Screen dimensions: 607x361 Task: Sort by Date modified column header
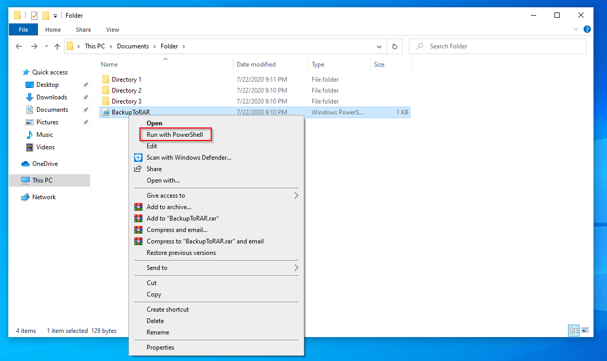click(256, 65)
